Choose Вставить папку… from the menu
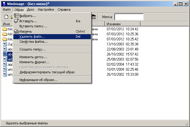Viewport: 190px width, 127px height. (52, 26)
